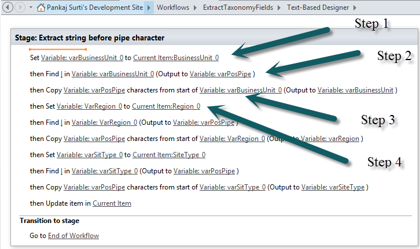Screen dimensions: 420x249
Task: Select ExtractTaxonomyFields in the breadcrumb
Action: 238,8
